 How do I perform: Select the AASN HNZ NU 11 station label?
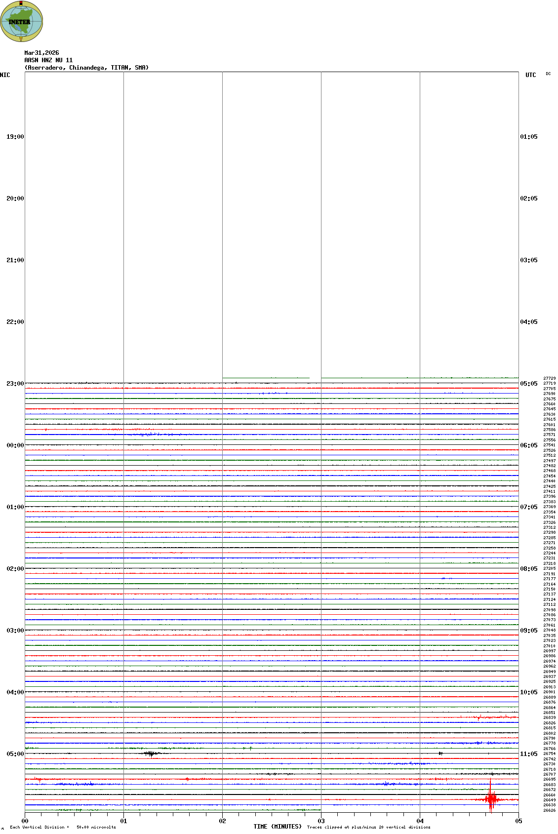[x=48, y=60]
